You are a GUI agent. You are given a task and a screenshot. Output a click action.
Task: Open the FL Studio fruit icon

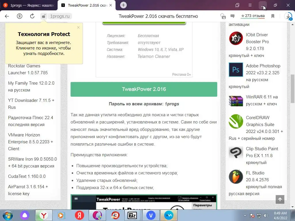[236, 177]
